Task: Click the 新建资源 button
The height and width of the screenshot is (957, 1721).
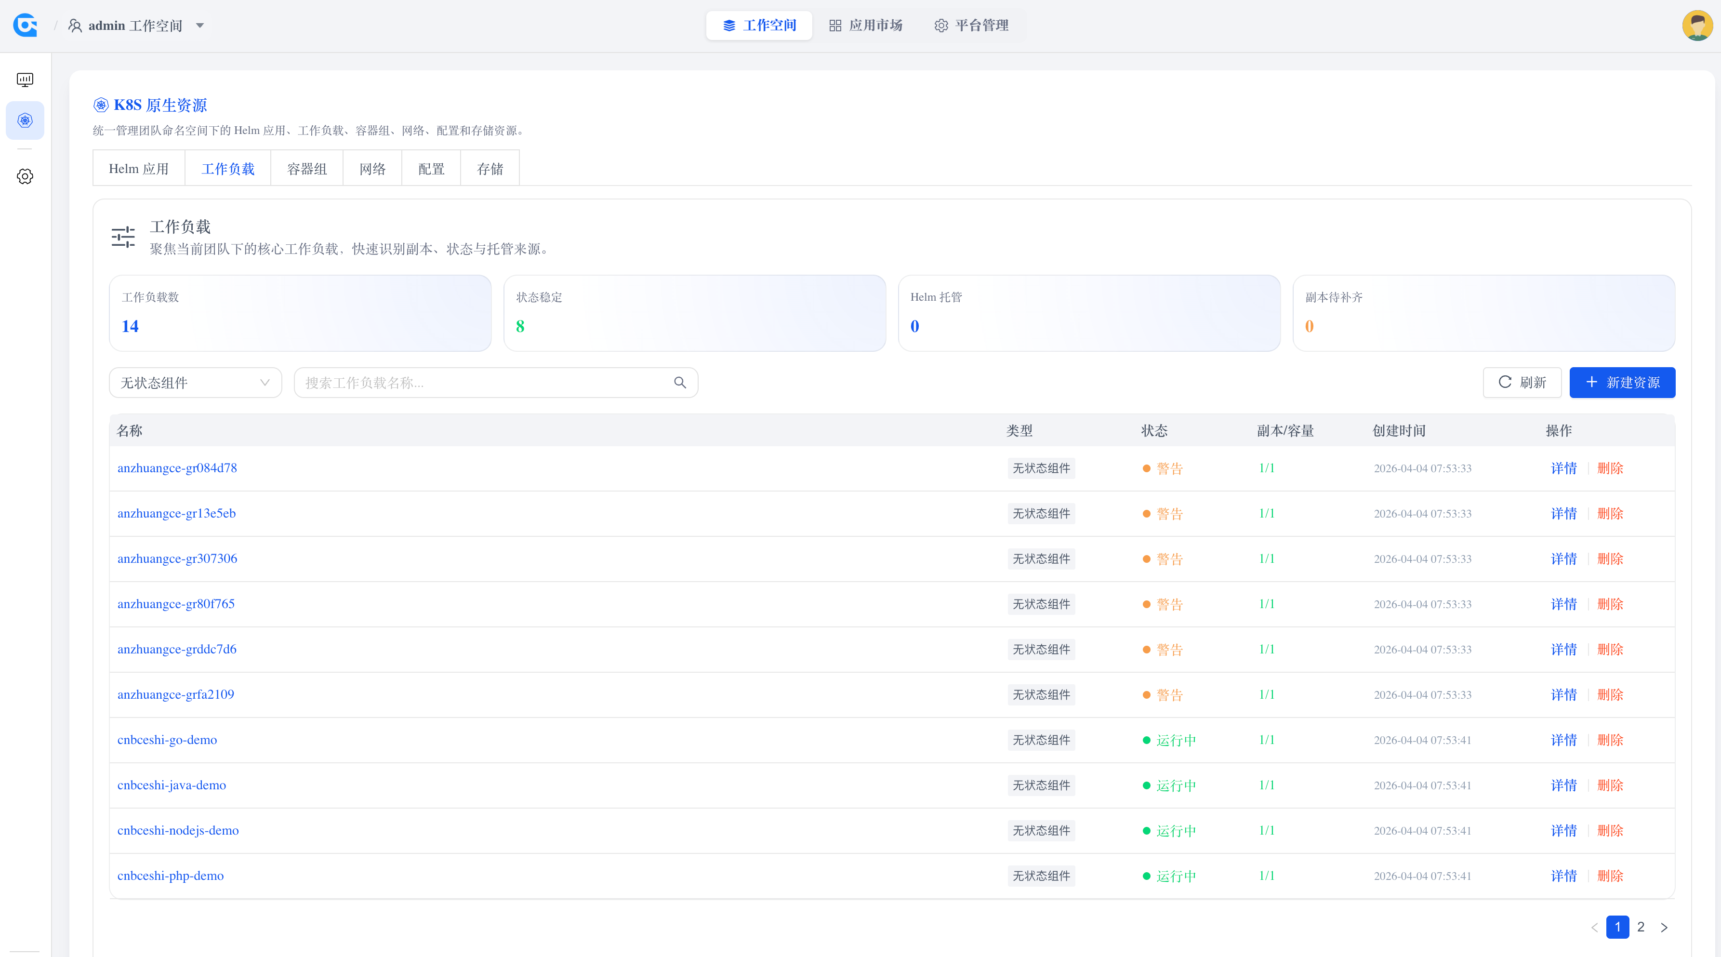Action: (1622, 382)
